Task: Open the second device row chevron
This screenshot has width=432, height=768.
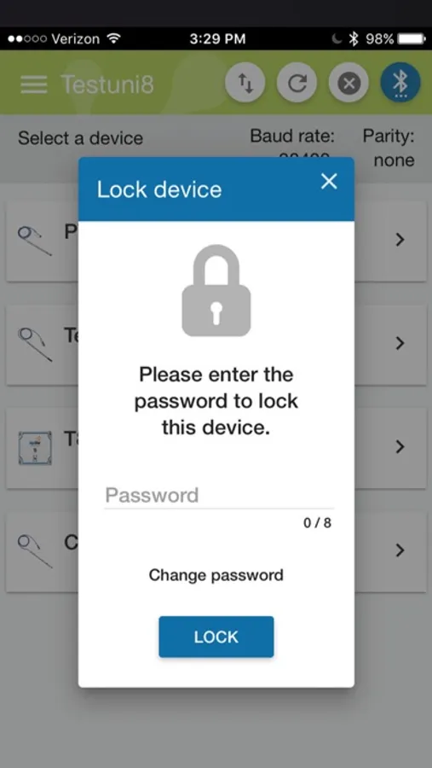Action: 400,343
